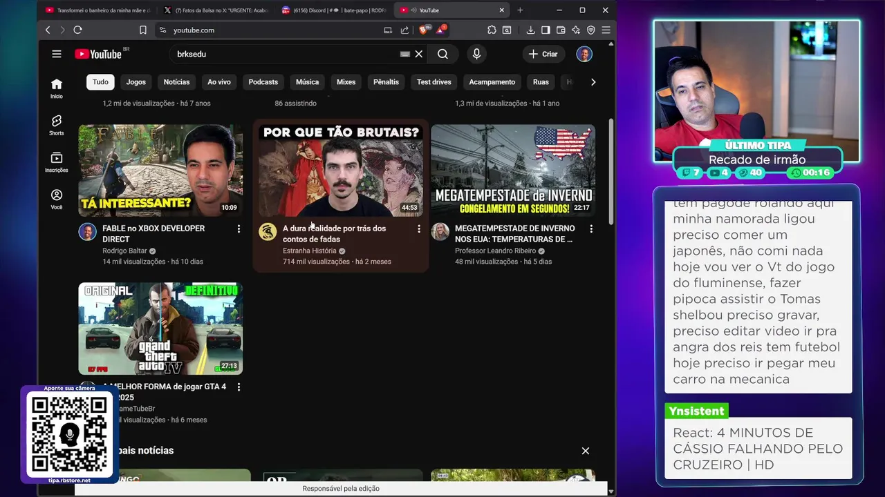Screen dimensions: 885x497
Task: Open options for FABLE no XBOX video
Action: [x=239, y=228]
